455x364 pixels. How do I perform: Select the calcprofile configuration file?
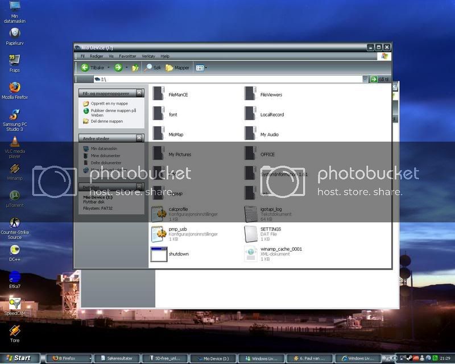coord(184,214)
